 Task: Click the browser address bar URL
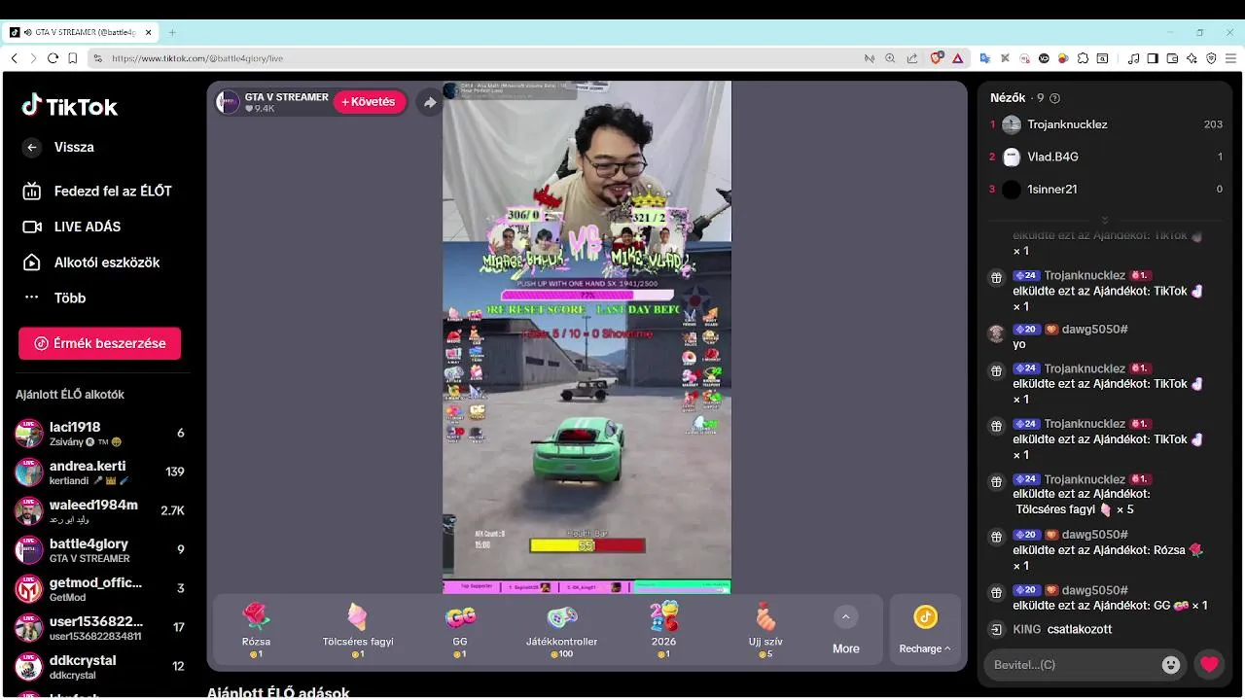(197, 58)
